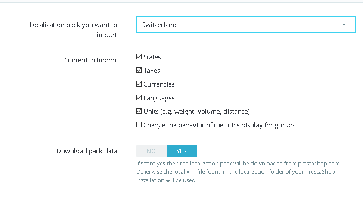Uncheck the Taxes checkbox box
The image size is (363, 199).
pos(139,70)
